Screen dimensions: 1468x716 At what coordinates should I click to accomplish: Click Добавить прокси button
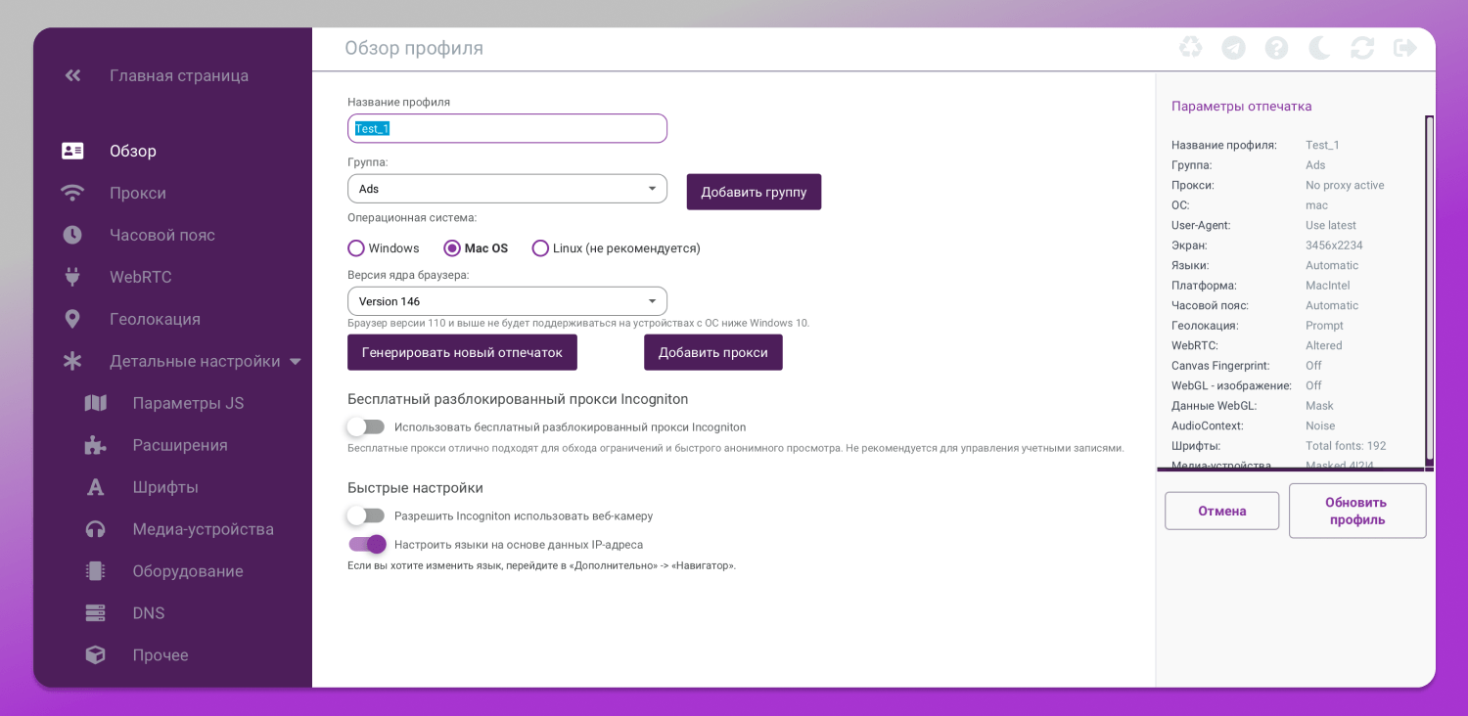pos(713,352)
